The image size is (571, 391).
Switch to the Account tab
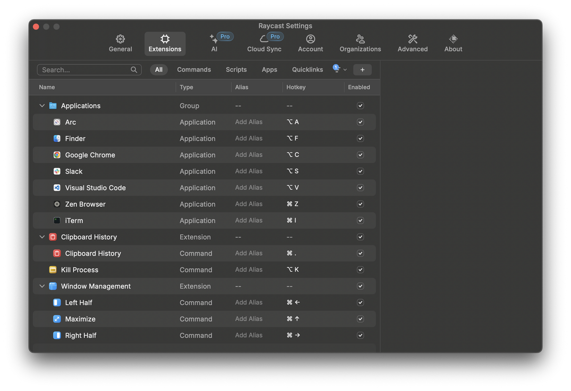310,43
